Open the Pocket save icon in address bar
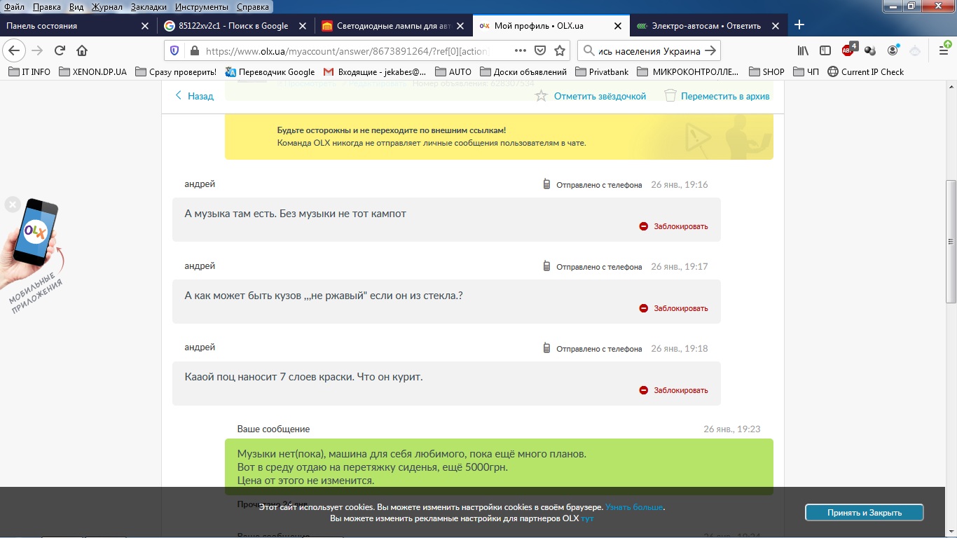Viewport: 957px width, 538px height. [x=540, y=50]
